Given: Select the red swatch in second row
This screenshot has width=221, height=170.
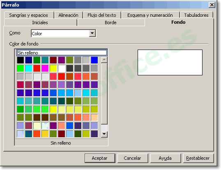Looking at the screenshot, I should (37, 68).
